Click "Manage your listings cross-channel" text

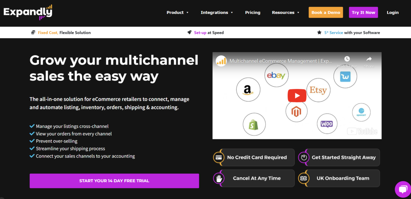72,126
